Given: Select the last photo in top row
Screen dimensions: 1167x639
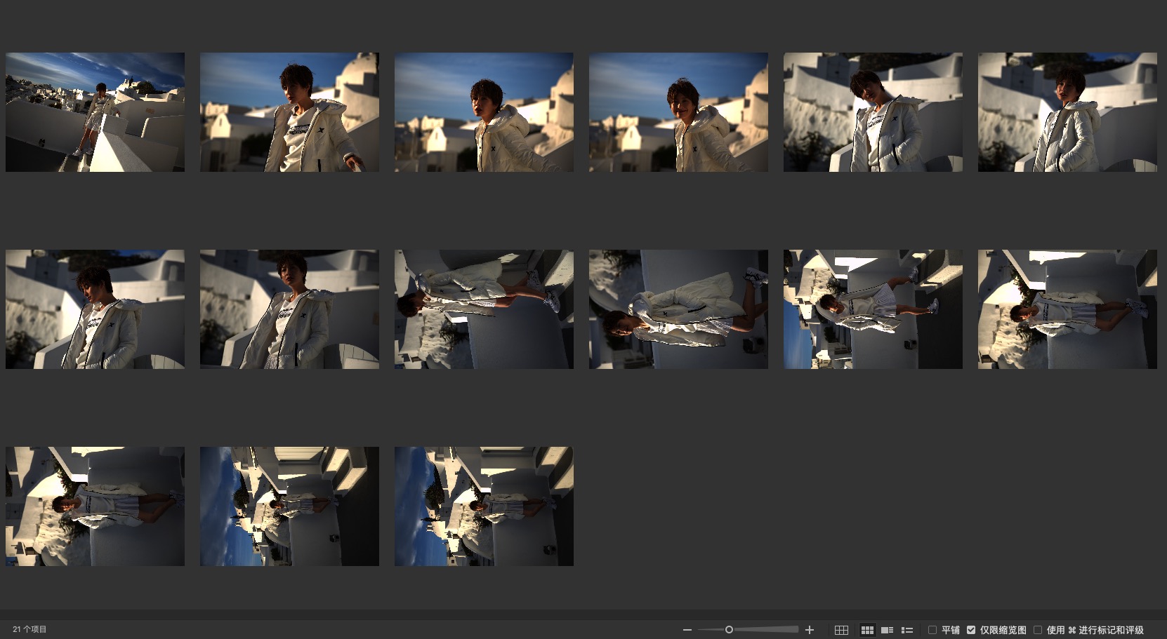Looking at the screenshot, I should pos(1067,112).
